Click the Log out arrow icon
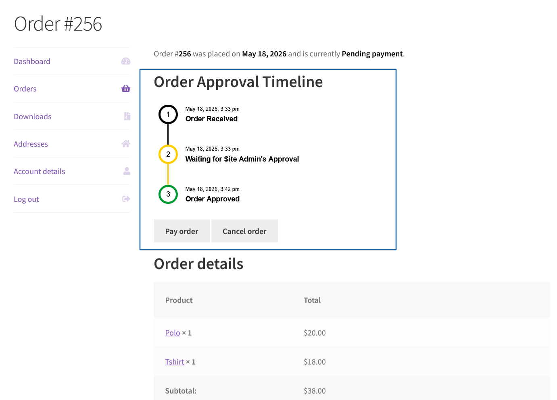557x400 pixels. pyautogui.click(x=126, y=199)
